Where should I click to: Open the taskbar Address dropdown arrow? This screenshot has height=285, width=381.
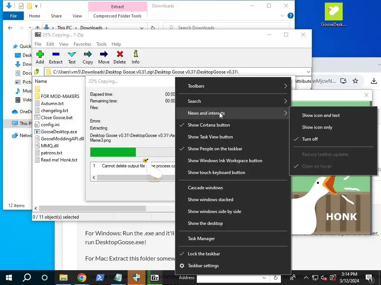tap(264, 278)
